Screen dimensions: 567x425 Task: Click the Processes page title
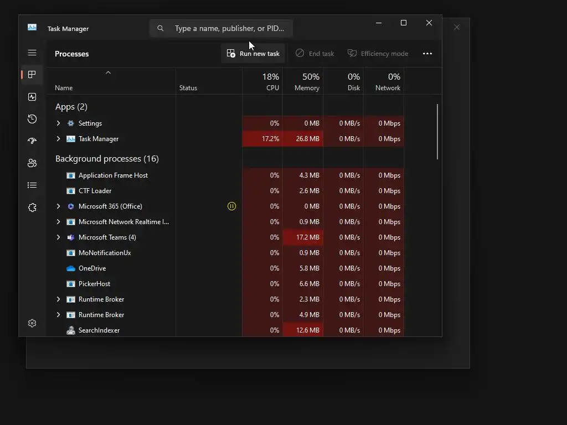coord(71,54)
